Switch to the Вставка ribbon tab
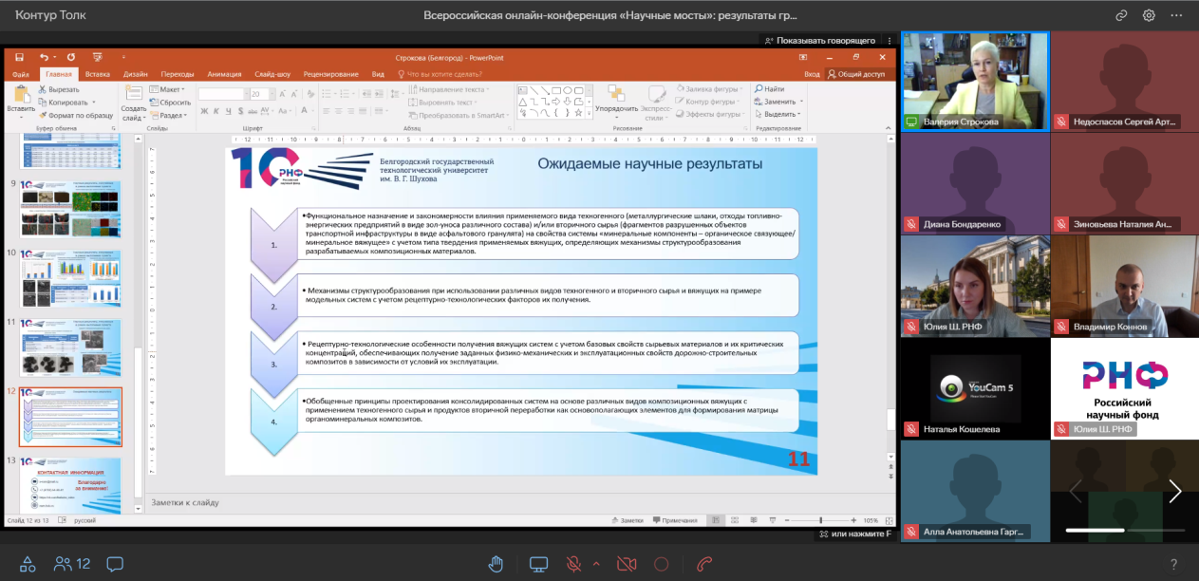 (97, 73)
